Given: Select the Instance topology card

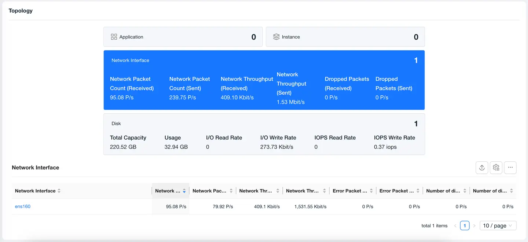Looking at the screenshot, I should tap(345, 37).
